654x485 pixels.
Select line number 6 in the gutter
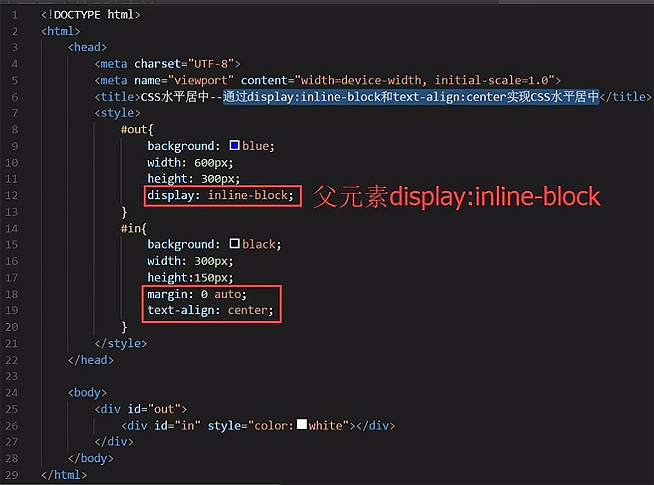coord(15,97)
